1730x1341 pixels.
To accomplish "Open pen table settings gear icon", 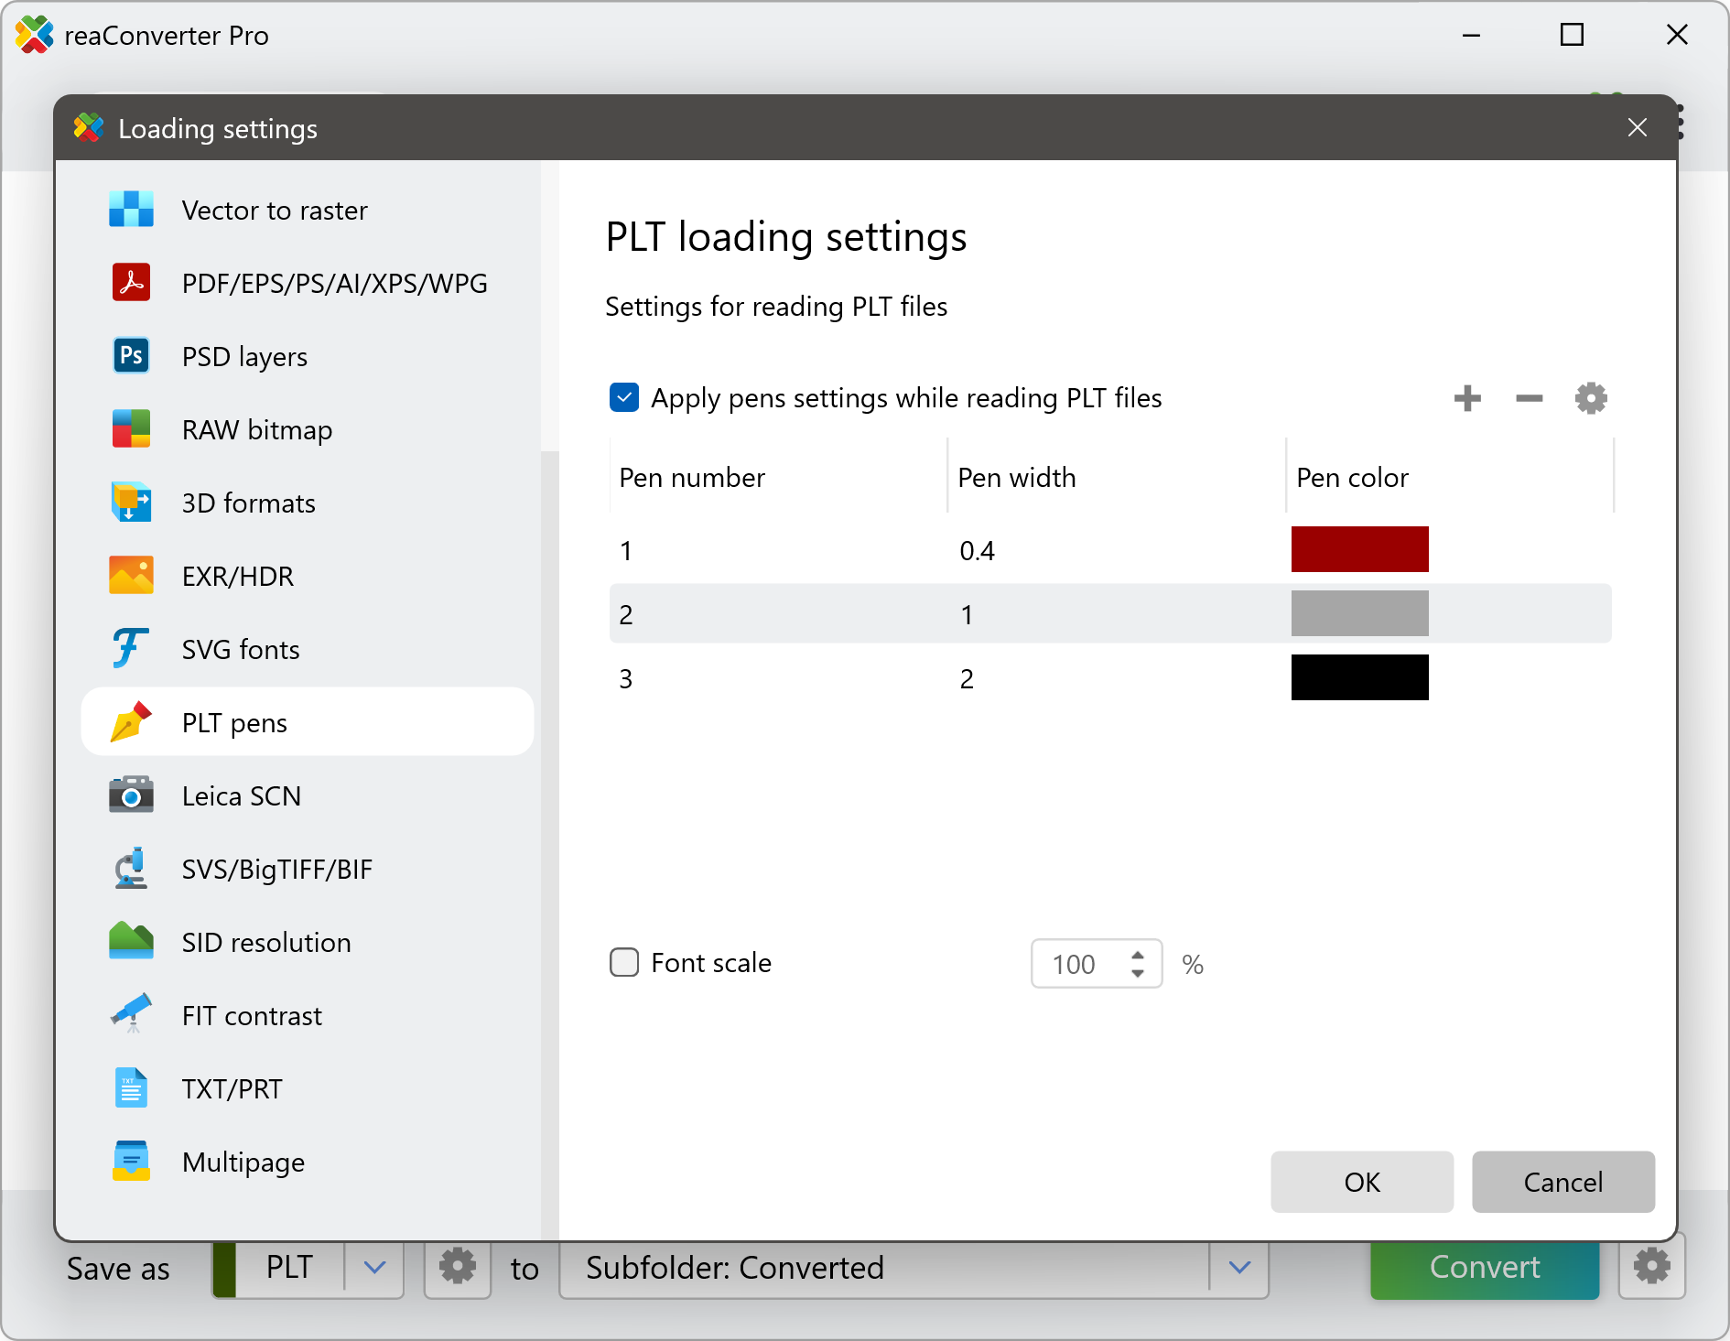I will click(1591, 398).
